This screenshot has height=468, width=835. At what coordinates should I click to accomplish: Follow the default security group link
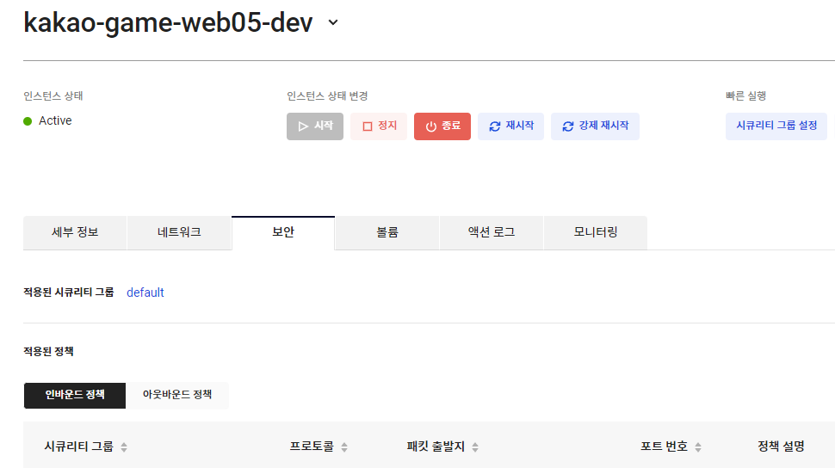(x=145, y=292)
